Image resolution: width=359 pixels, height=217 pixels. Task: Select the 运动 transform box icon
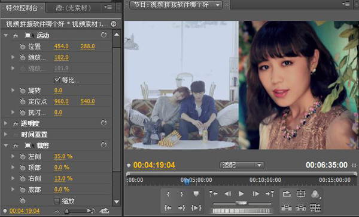tap(29, 36)
